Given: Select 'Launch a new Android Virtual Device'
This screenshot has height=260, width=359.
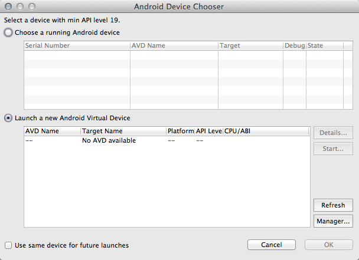Looking at the screenshot, I should 8,118.
